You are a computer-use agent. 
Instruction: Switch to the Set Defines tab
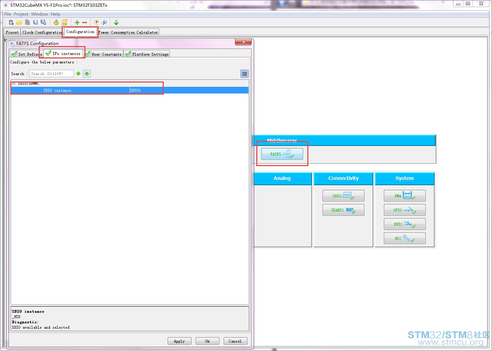[26, 54]
